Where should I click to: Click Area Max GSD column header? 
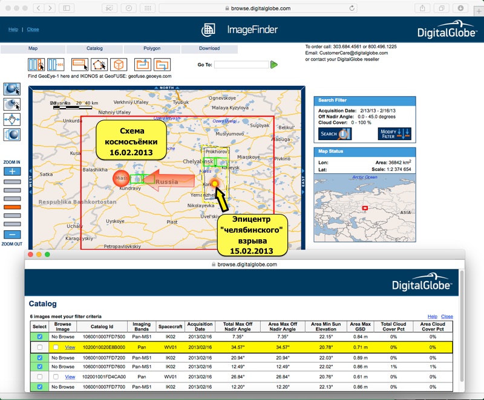[x=360, y=327]
